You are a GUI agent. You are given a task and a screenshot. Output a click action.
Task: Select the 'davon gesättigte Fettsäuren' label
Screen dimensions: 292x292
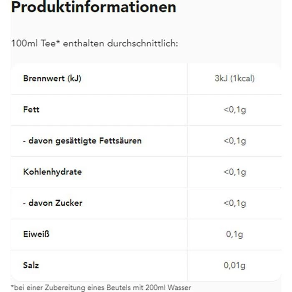coord(82,141)
